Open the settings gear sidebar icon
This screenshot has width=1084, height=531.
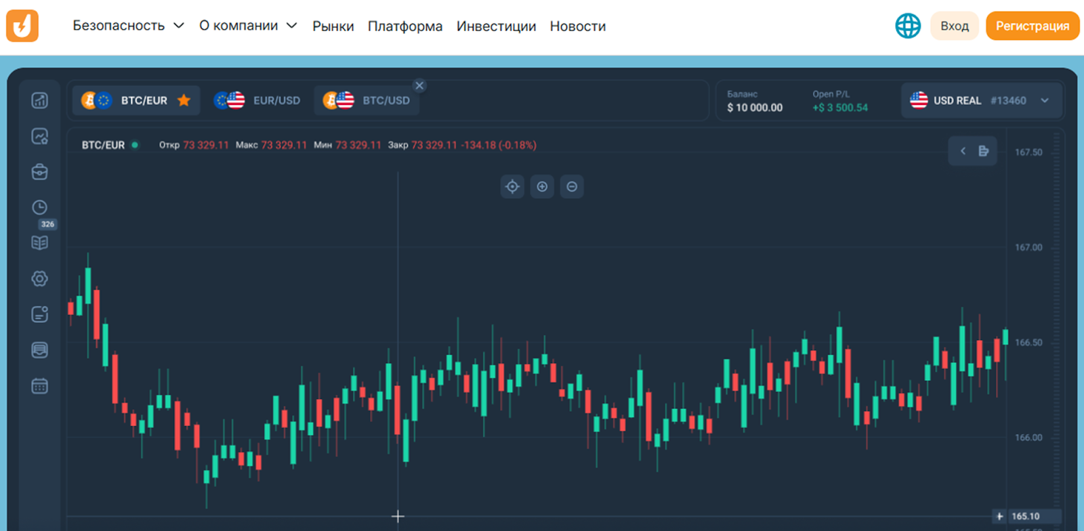click(x=40, y=278)
